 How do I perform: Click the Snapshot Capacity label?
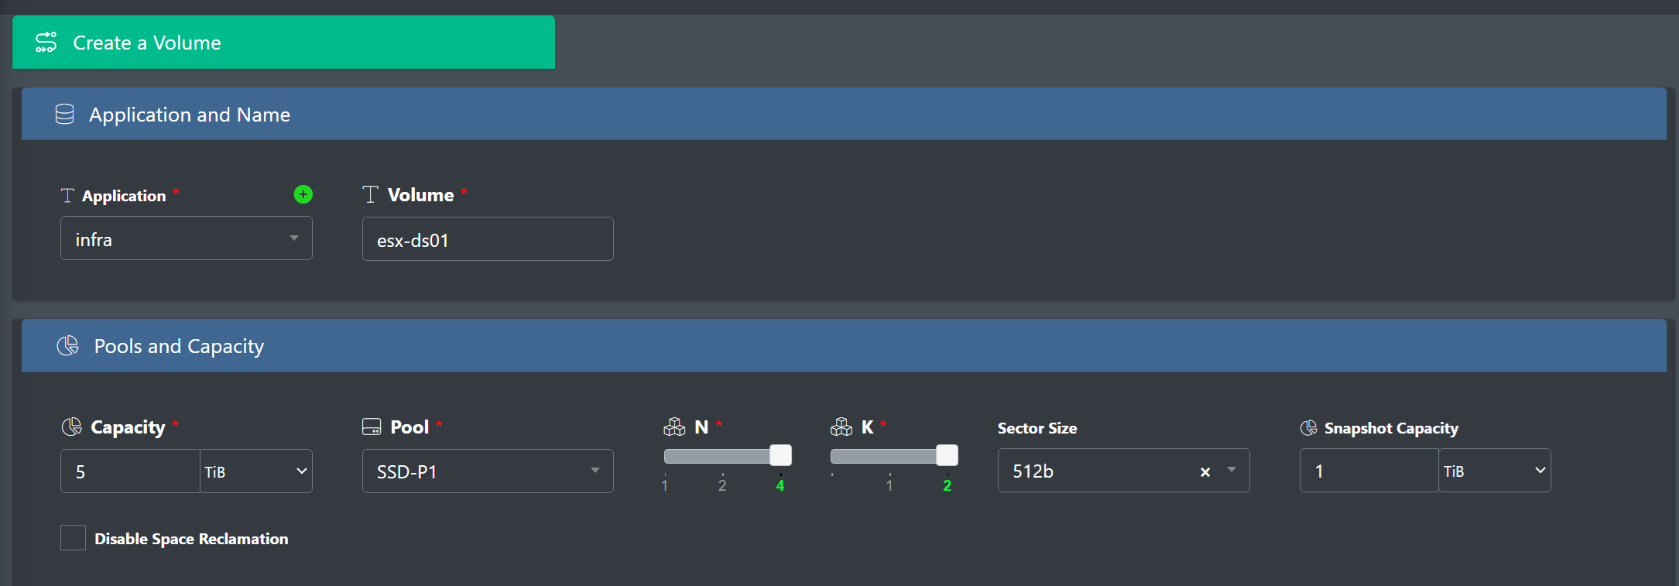pos(1391,428)
